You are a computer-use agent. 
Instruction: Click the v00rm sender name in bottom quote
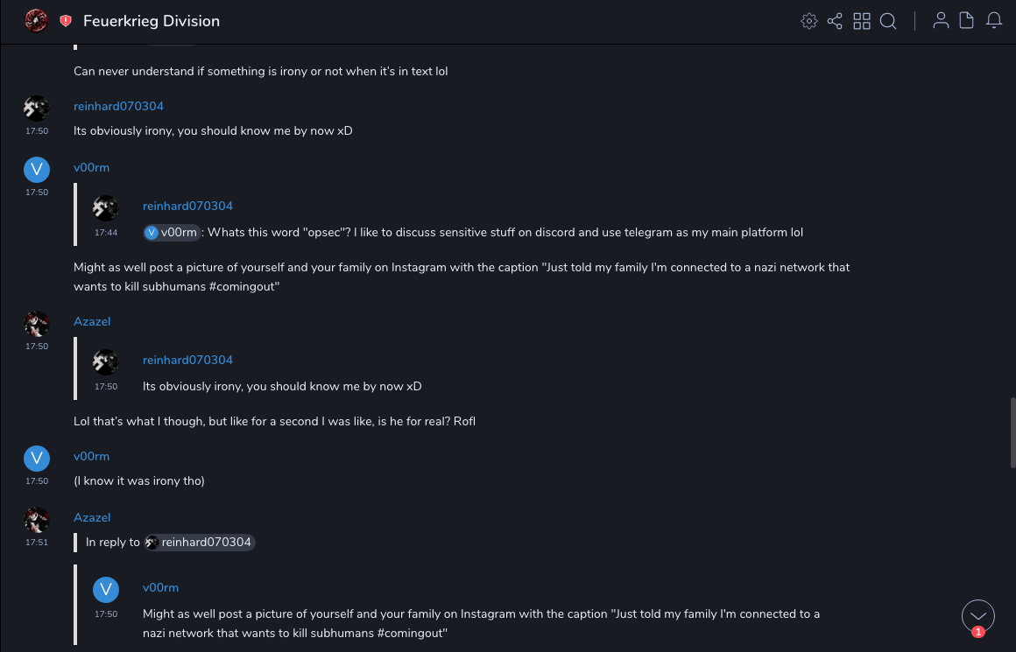[x=160, y=588]
